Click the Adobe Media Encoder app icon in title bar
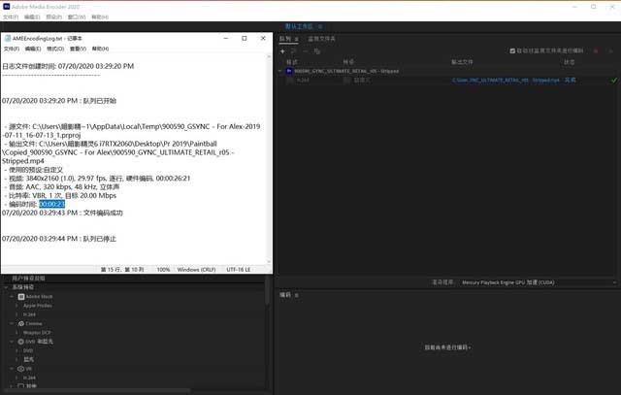 coord(7,7)
